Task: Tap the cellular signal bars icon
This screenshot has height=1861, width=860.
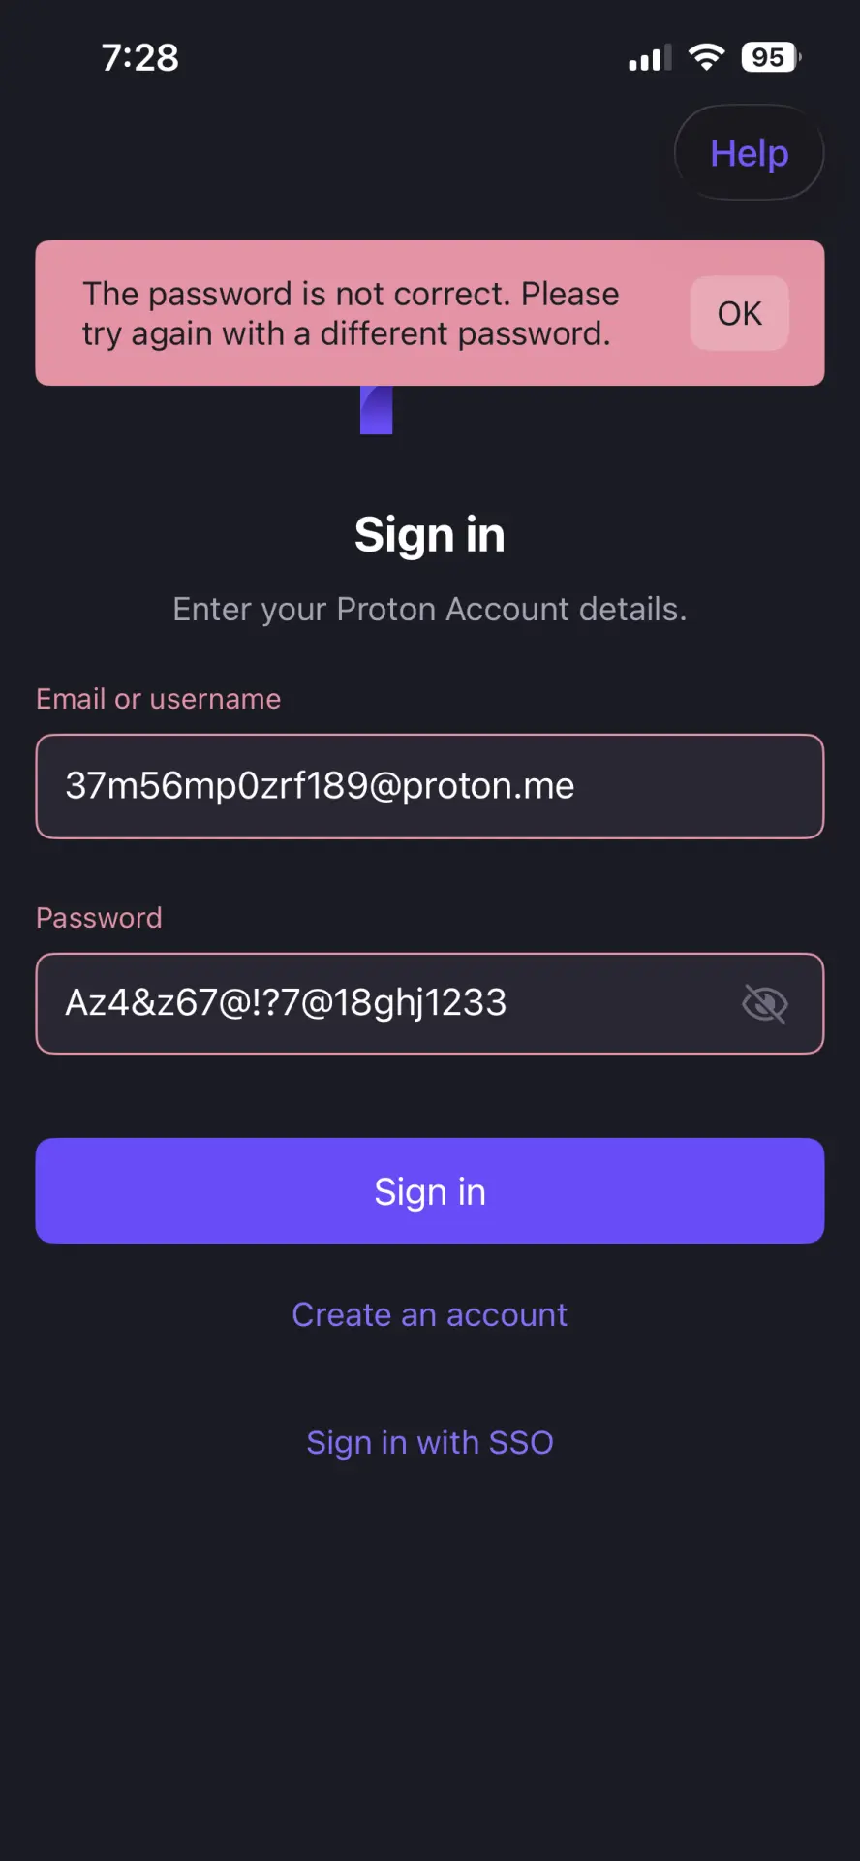Action: pyautogui.click(x=650, y=58)
